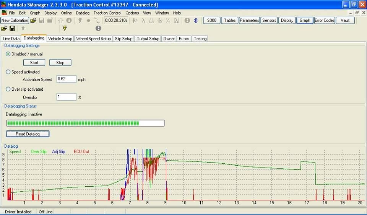Click the Read Datalog button
The height and width of the screenshot is (215, 367).
click(x=28, y=134)
